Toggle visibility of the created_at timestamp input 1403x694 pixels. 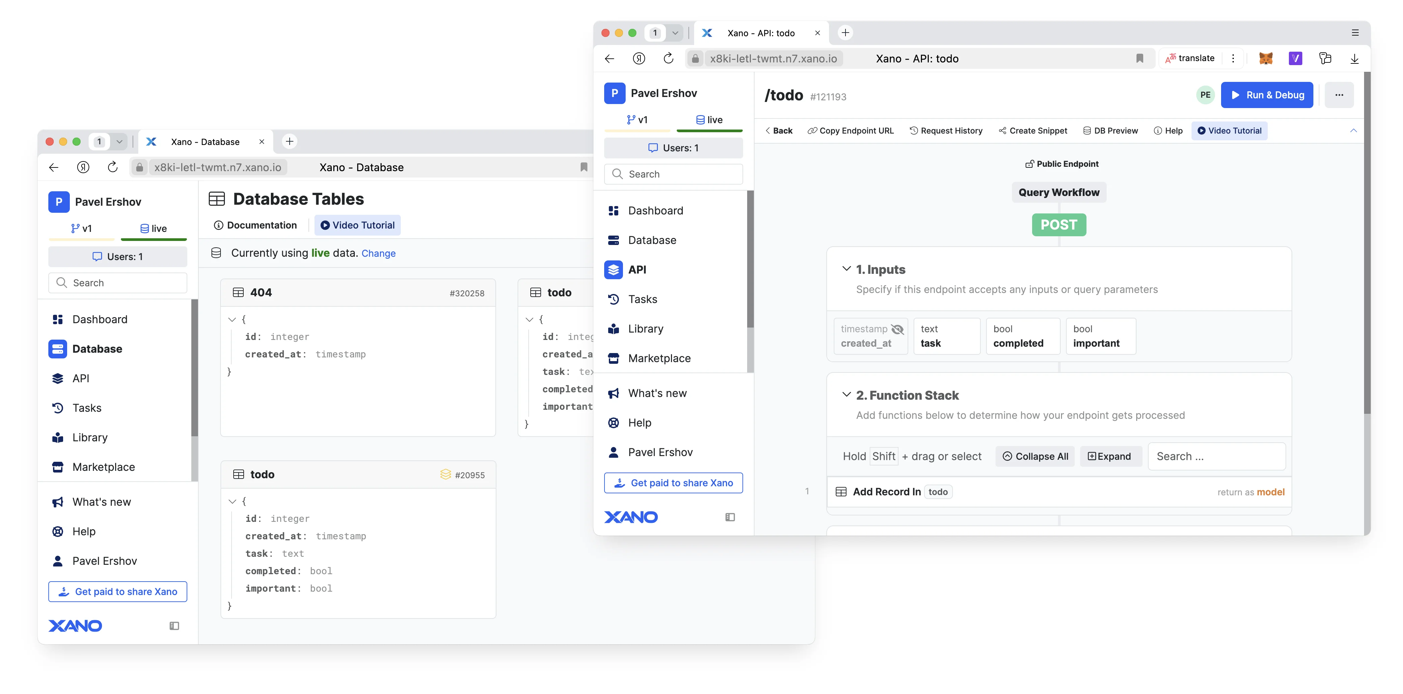897,329
